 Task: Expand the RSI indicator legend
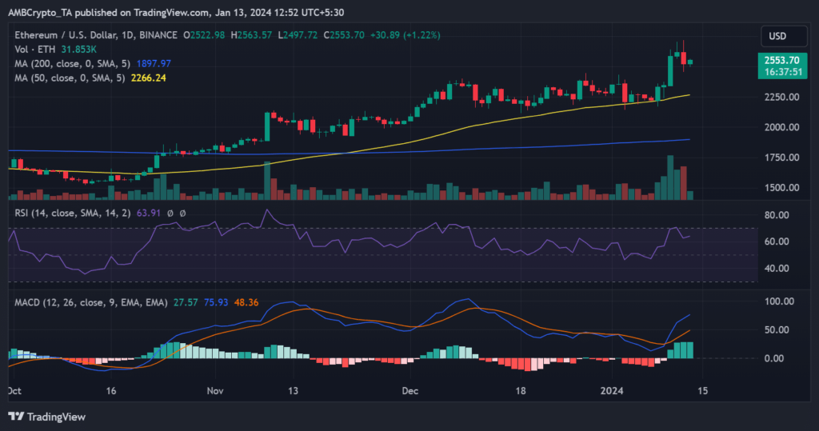click(66, 214)
